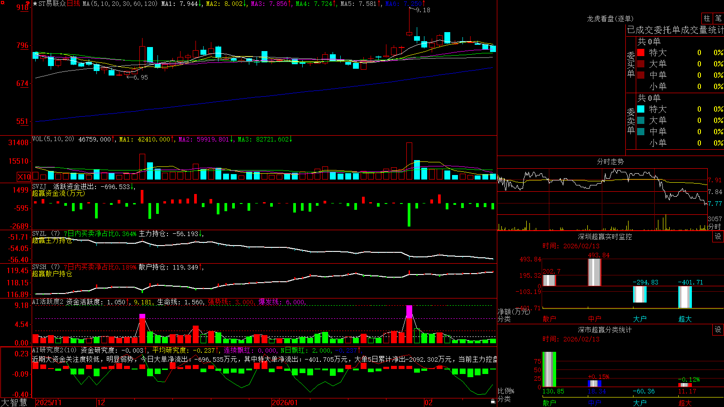Click the 9.18 high price annotation
This screenshot has width=724, height=407.
click(423, 10)
